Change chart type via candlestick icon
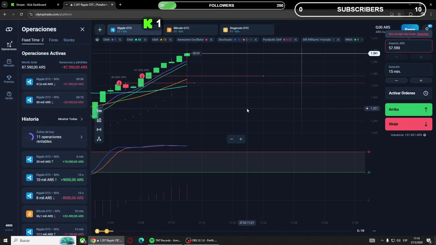Image resolution: width=436 pixels, height=245 pixels. pos(99,120)
